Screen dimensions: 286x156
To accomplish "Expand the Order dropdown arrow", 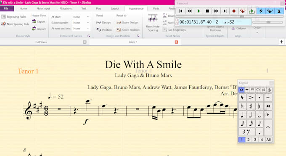I will click(257, 32).
